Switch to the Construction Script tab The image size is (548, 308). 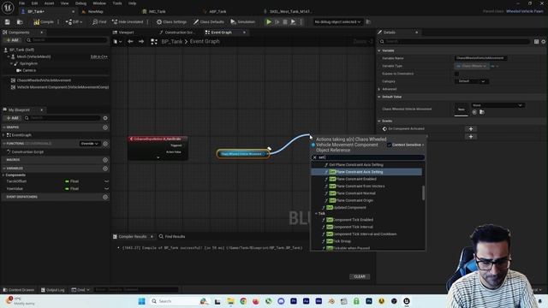tap(179, 33)
